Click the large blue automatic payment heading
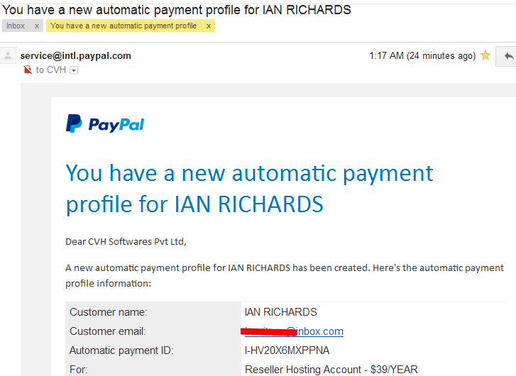The width and height of the screenshot is (516, 376). point(249,189)
